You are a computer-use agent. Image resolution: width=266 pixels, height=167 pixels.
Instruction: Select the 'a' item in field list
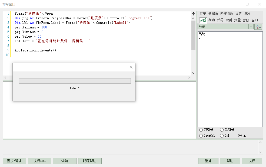coord(200,38)
